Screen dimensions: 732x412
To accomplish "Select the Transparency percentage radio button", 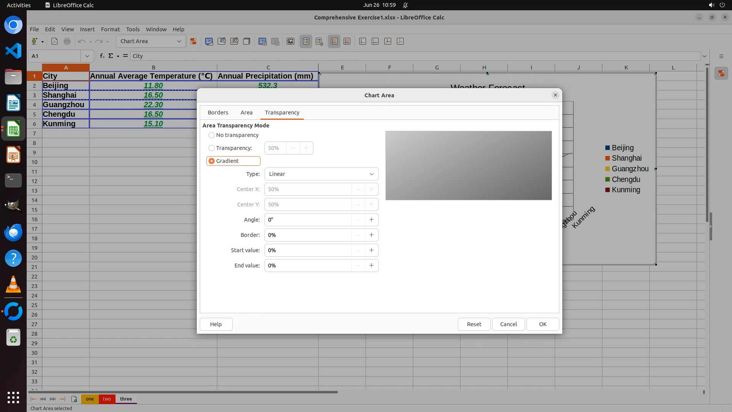I will click(x=212, y=148).
